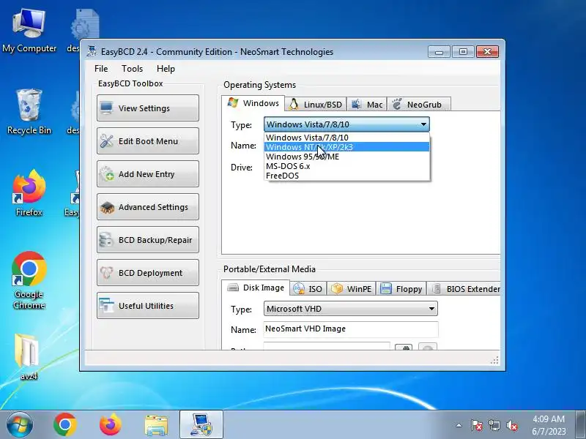Open Useful Utilities section
The width and height of the screenshot is (586, 439).
click(148, 305)
